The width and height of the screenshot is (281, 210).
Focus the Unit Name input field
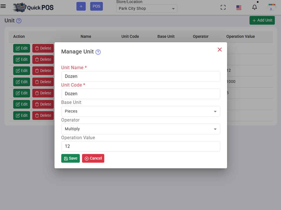coord(141,76)
